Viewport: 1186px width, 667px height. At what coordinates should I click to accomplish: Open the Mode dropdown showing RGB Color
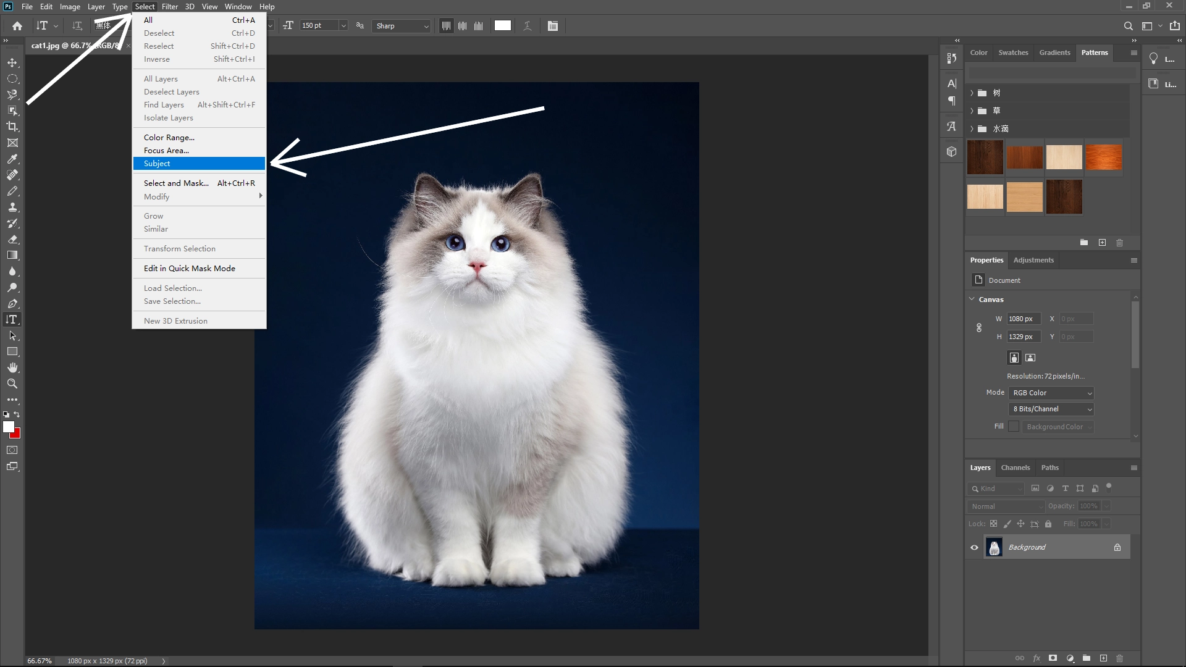(1050, 393)
